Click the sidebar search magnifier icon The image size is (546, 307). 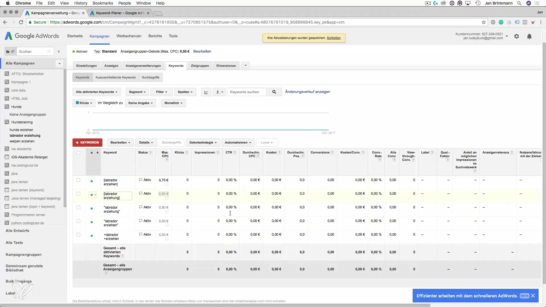pyautogui.click(x=49, y=51)
